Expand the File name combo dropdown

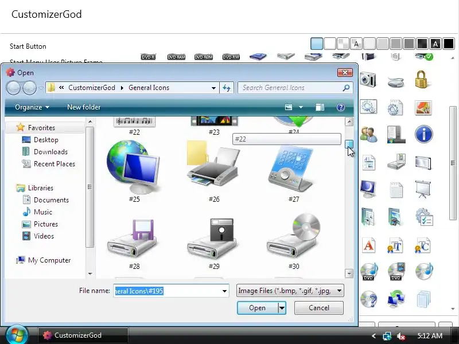(224, 291)
